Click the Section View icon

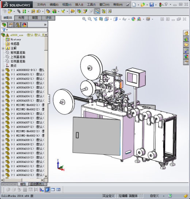(101, 19)
